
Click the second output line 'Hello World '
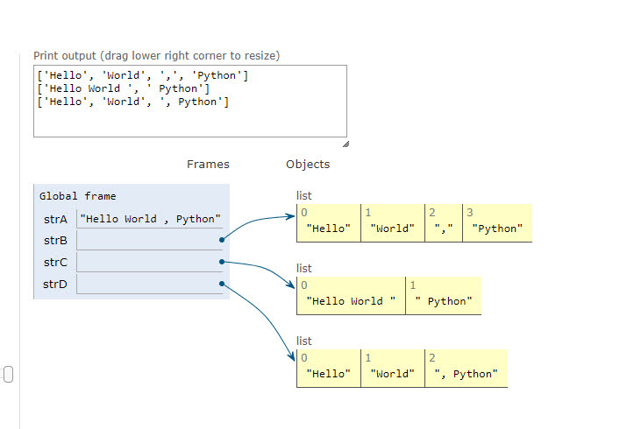click(123, 88)
